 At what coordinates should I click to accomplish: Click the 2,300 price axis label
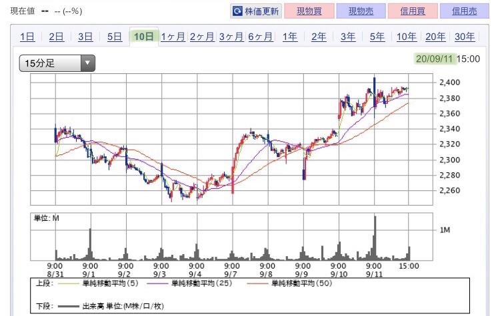449,160
